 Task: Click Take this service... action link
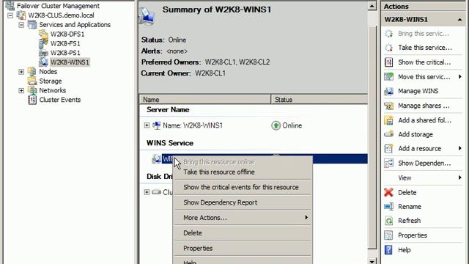425,48
